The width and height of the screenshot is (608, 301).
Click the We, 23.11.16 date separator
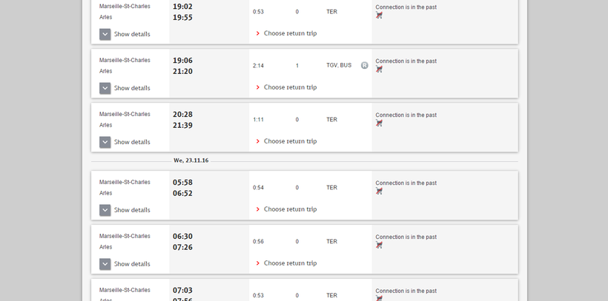pyautogui.click(x=191, y=160)
